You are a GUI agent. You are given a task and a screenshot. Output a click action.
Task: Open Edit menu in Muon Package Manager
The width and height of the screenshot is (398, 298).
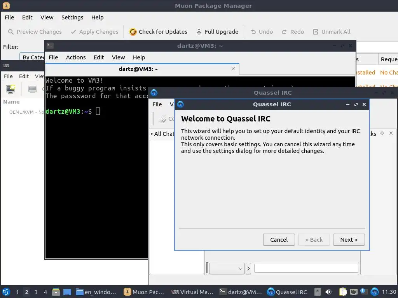27,17
